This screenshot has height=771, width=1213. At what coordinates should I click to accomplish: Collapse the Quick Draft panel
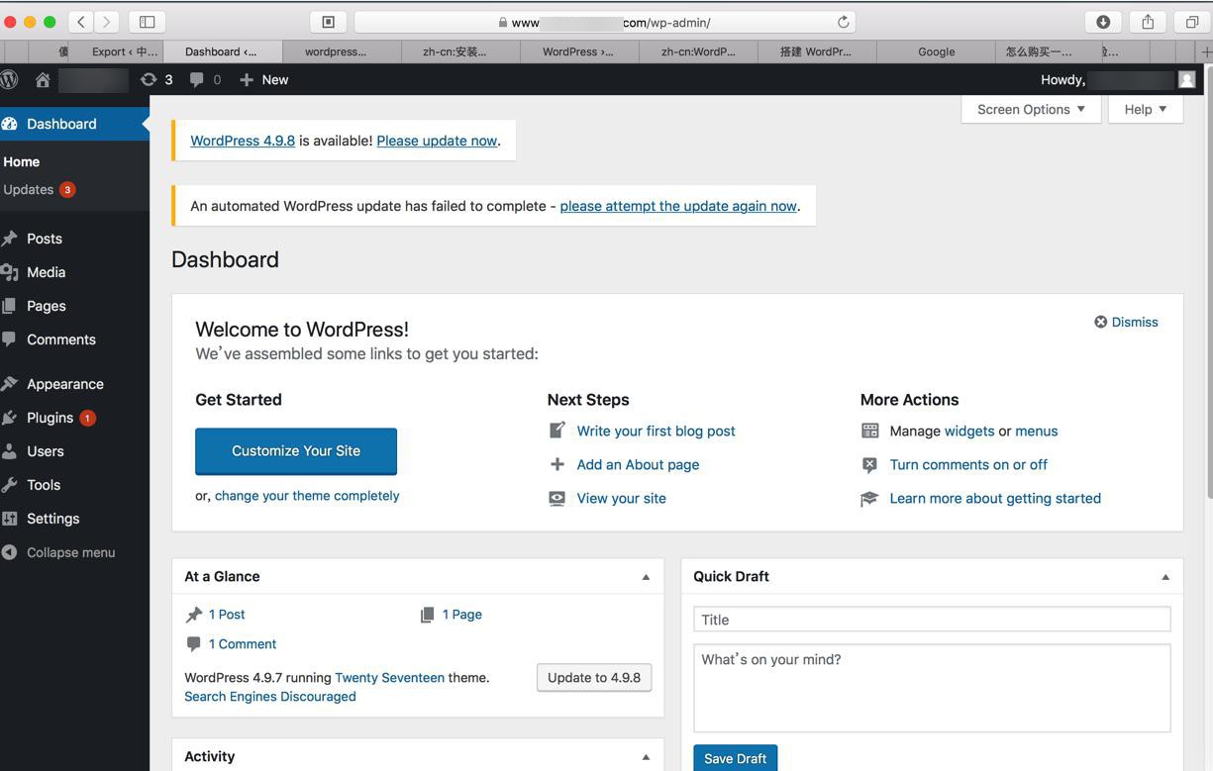[1164, 577]
